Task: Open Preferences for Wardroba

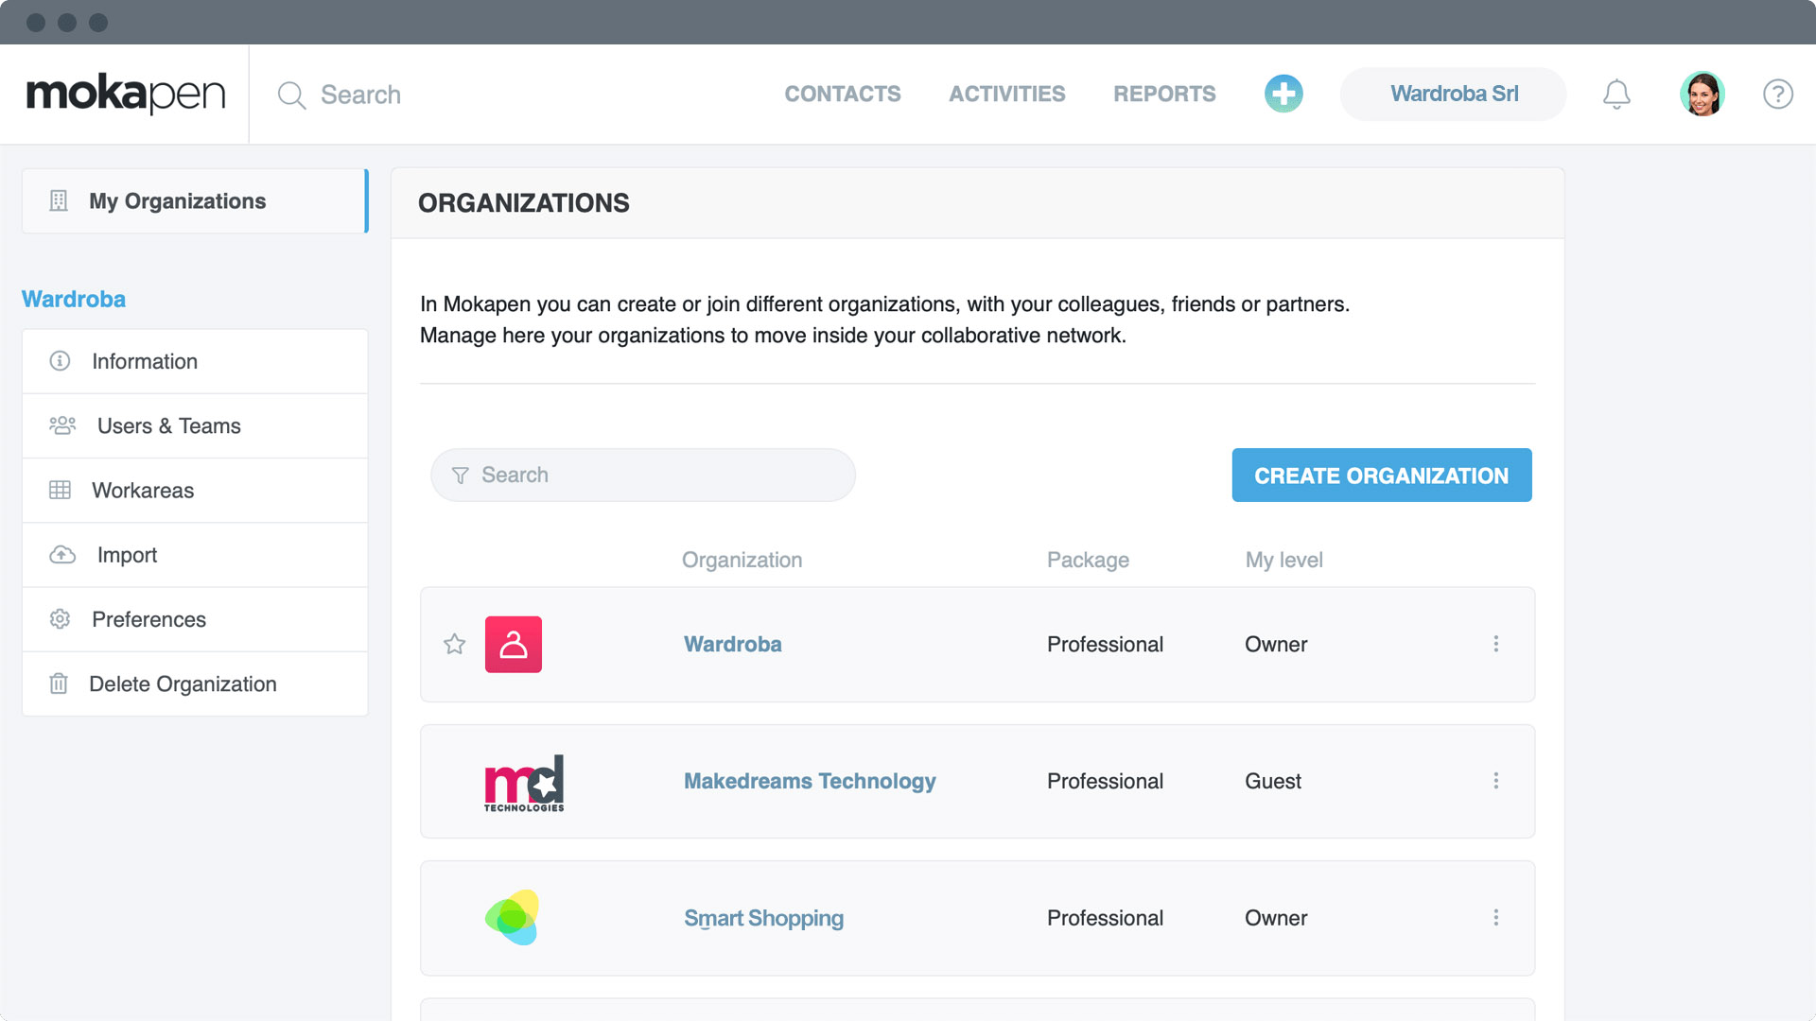Action: [x=148, y=619]
